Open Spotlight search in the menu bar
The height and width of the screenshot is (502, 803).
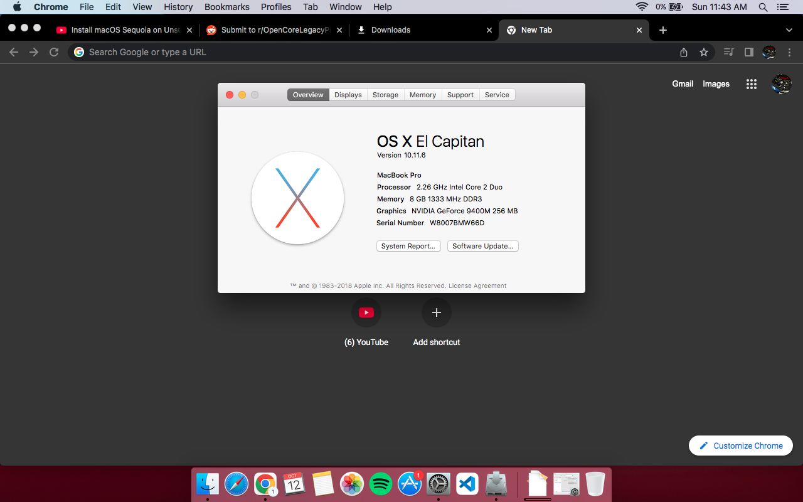pyautogui.click(x=763, y=7)
